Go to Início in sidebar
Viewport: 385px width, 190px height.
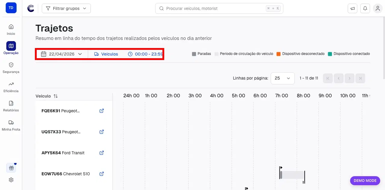point(11,29)
